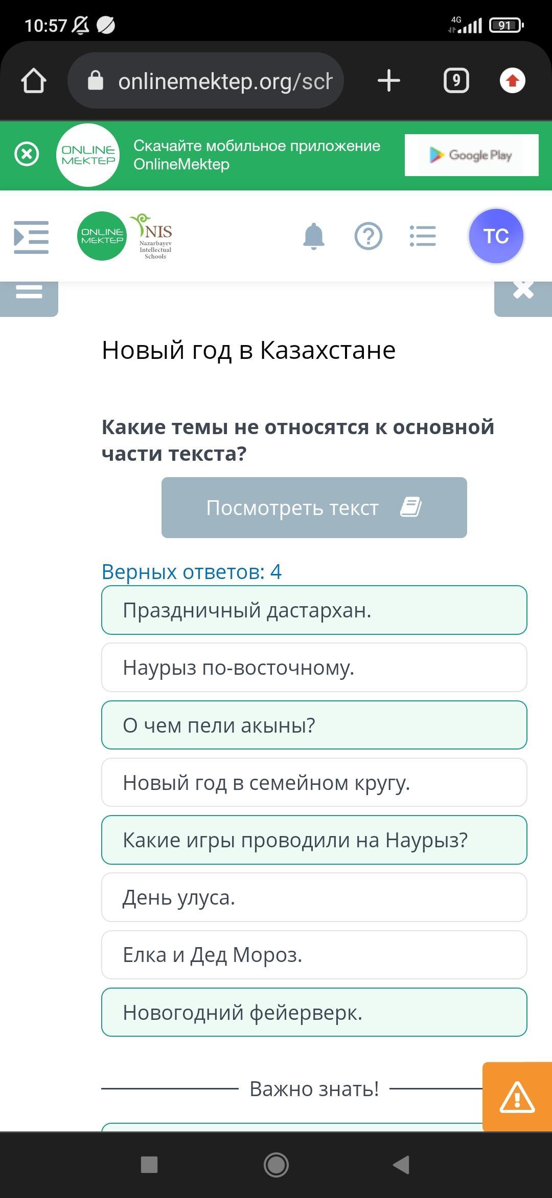Open the TC profile avatar
Image resolution: width=552 pixels, height=1198 pixels.
(x=496, y=236)
